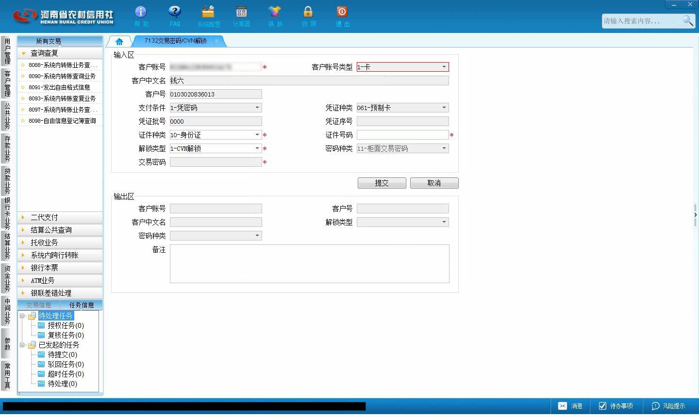This screenshot has height=417, width=699.
Task: Open the 证件种类 dropdown
Action: point(257,135)
